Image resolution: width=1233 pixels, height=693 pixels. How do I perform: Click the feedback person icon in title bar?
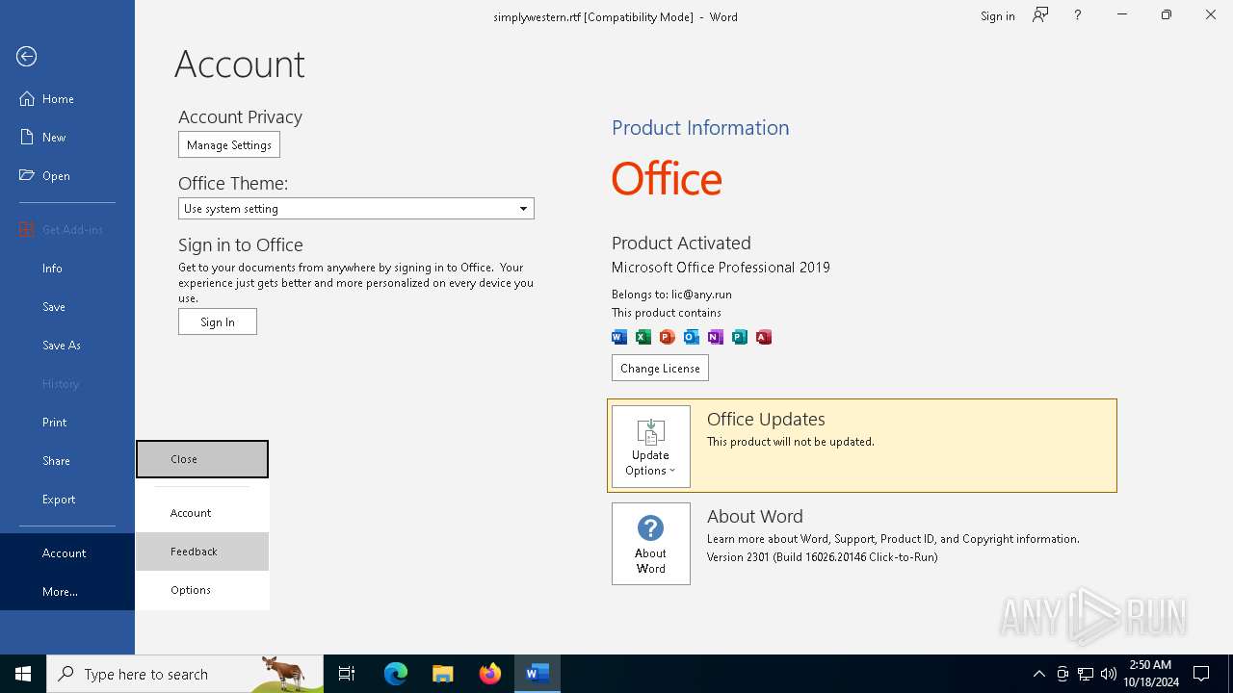(x=1040, y=15)
